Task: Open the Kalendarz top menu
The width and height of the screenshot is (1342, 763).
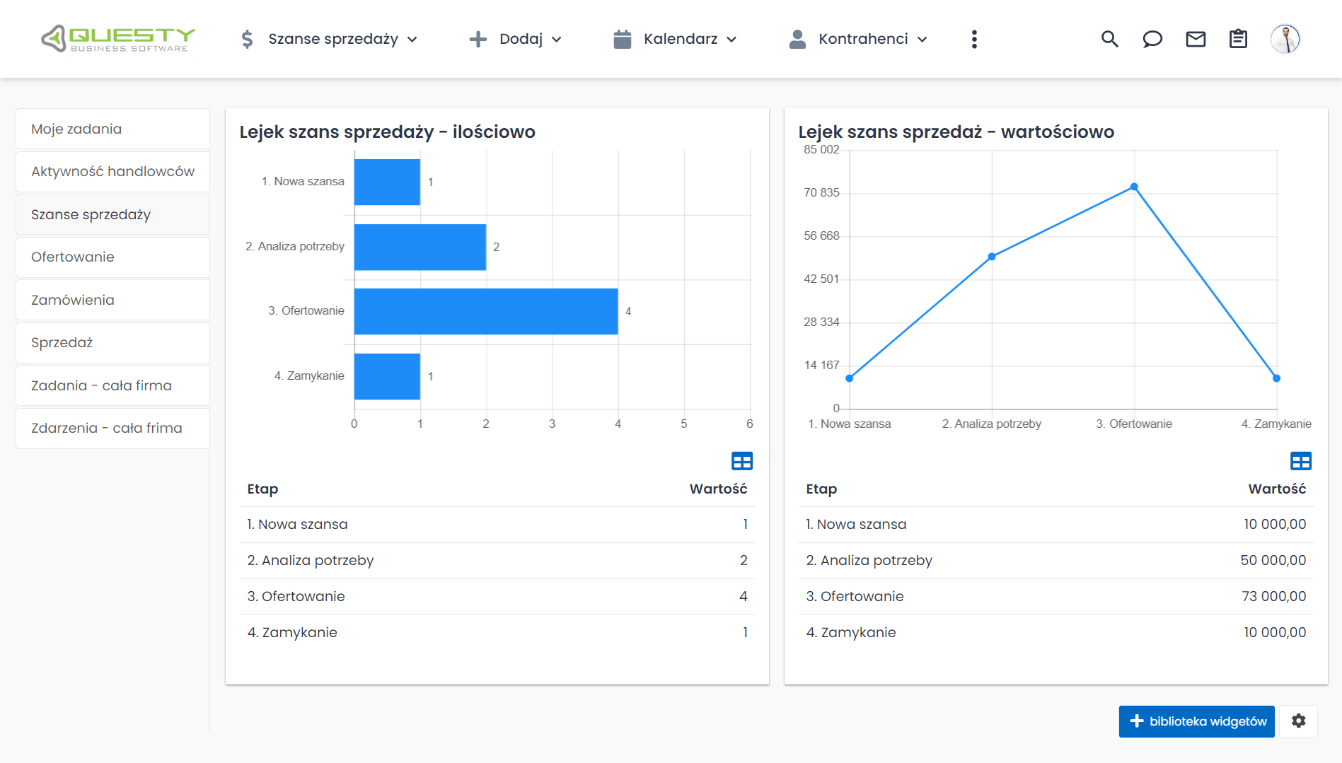Action: click(x=676, y=39)
